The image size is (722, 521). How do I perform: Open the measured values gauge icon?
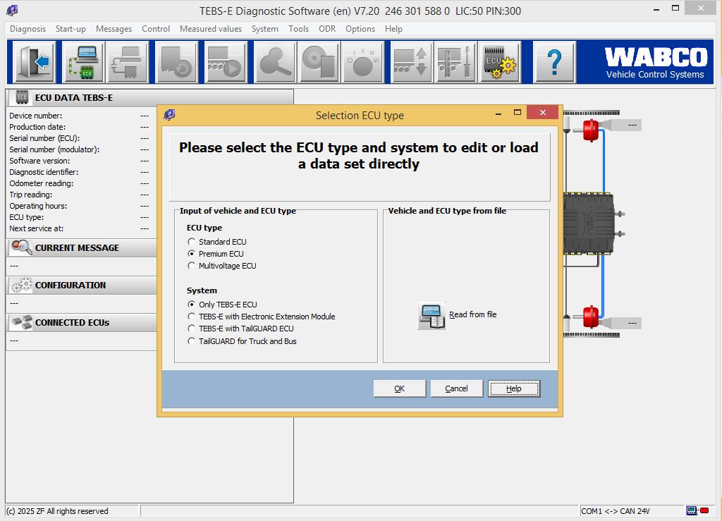point(362,62)
